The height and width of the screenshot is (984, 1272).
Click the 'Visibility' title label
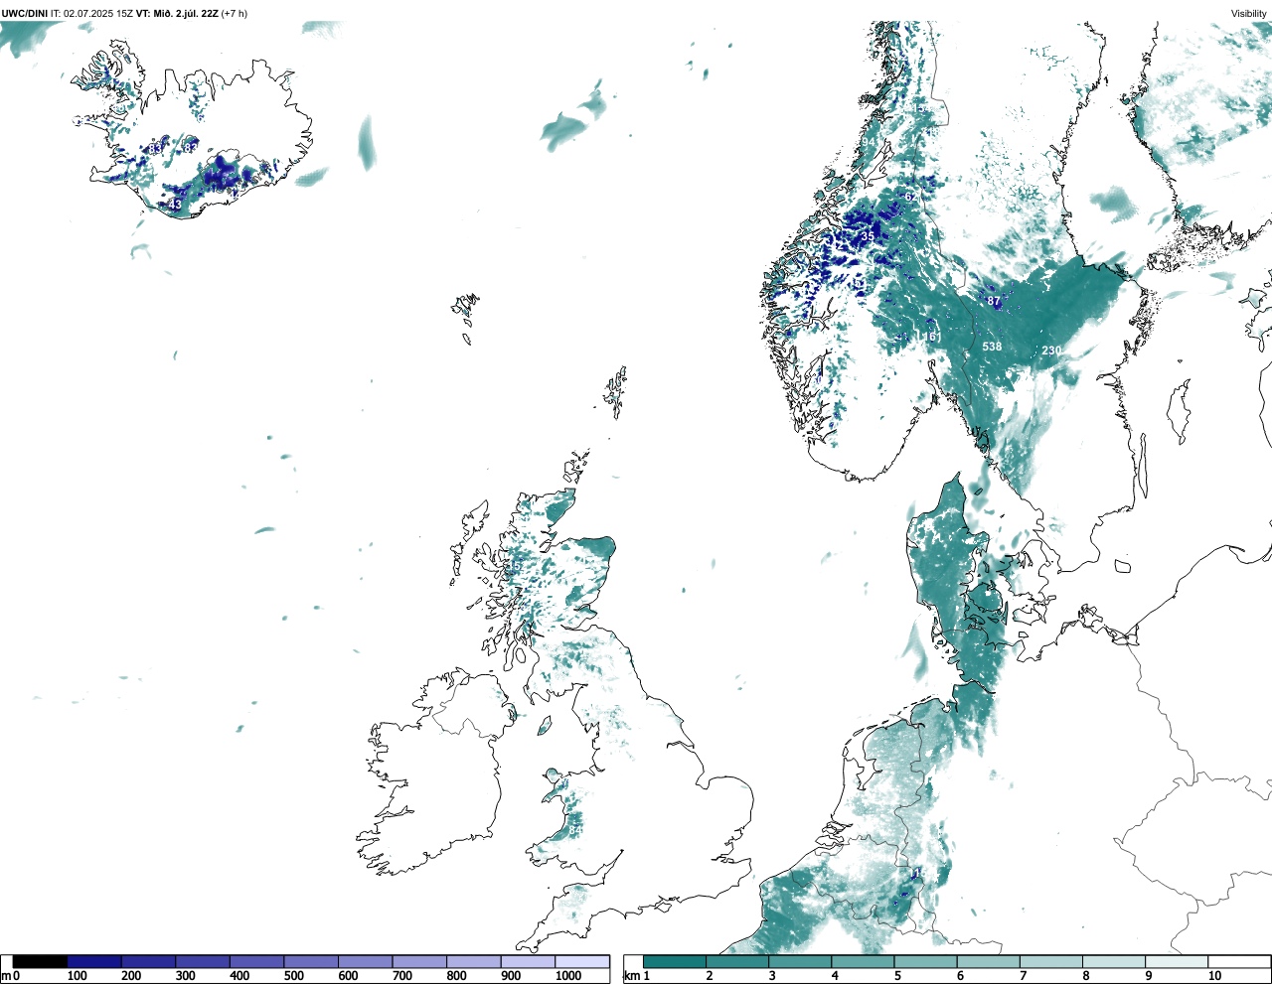pos(1249,14)
